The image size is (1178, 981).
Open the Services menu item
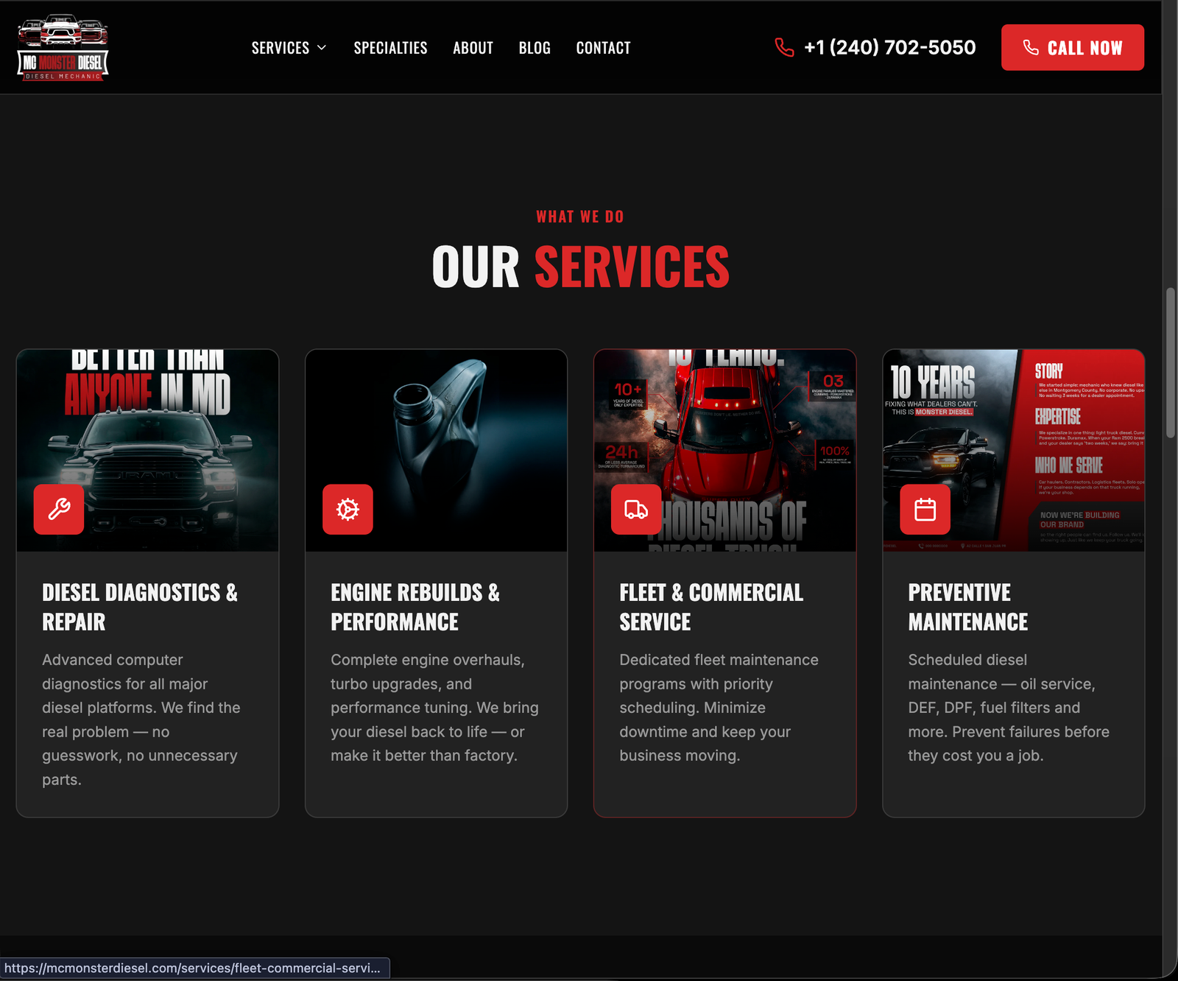(281, 48)
